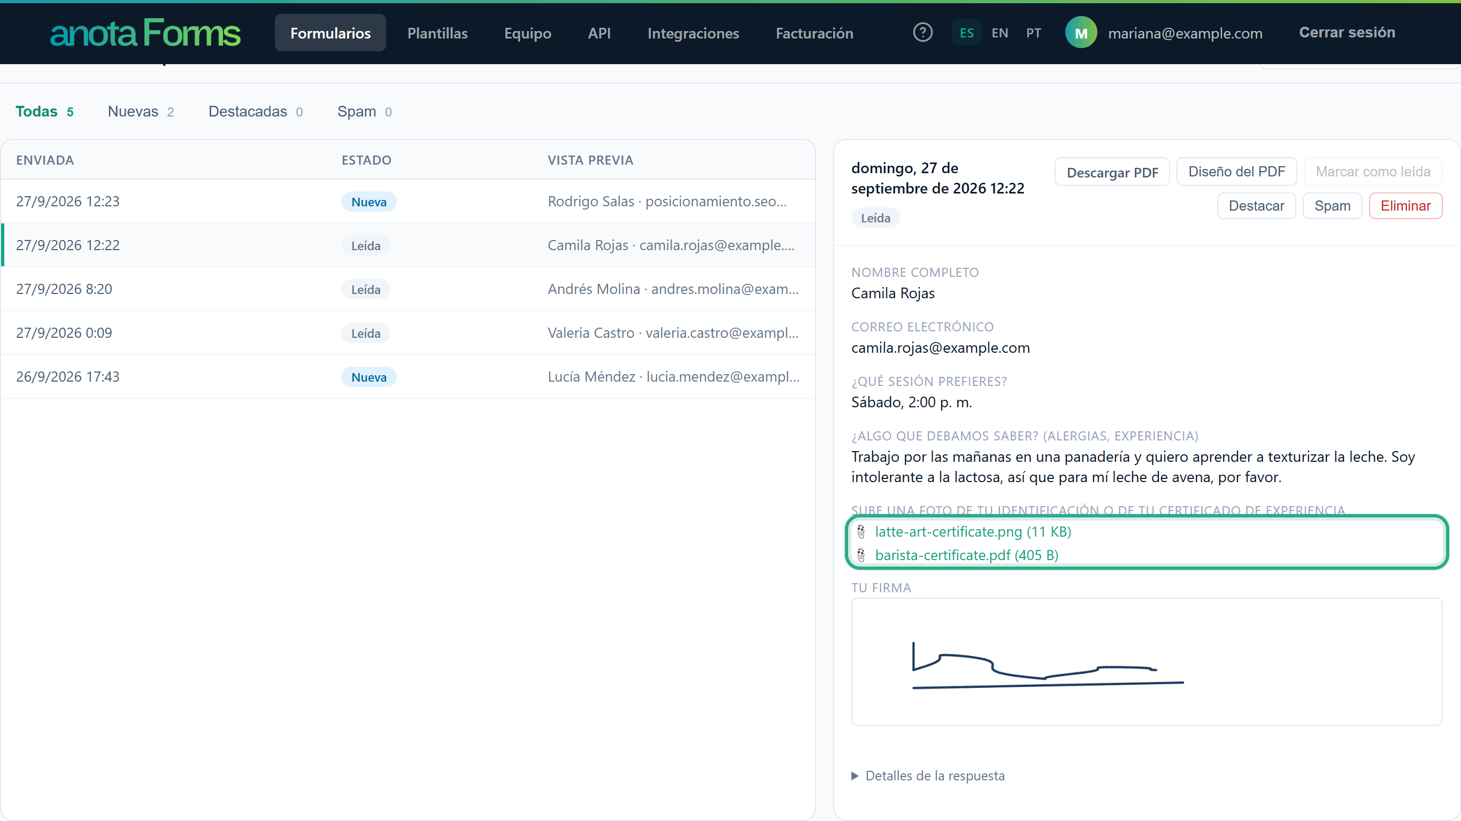This screenshot has width=1461, height=821.
Task: Open the Integraciones menu item
Action: (x=693, y=33)
